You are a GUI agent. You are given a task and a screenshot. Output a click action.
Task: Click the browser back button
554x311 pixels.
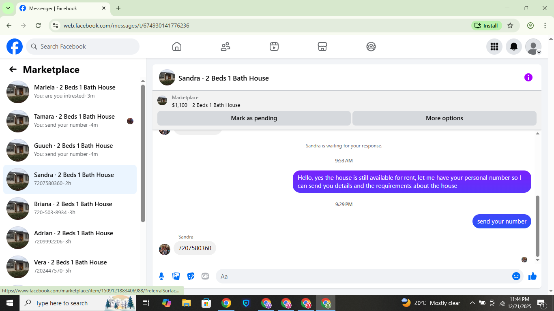tap(9, 26)
